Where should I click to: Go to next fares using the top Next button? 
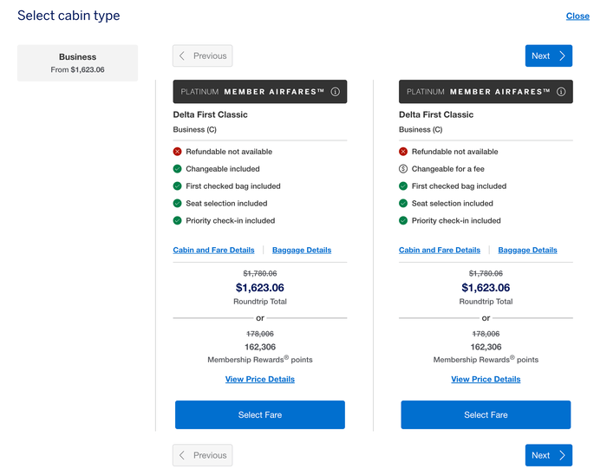point(549,55)
